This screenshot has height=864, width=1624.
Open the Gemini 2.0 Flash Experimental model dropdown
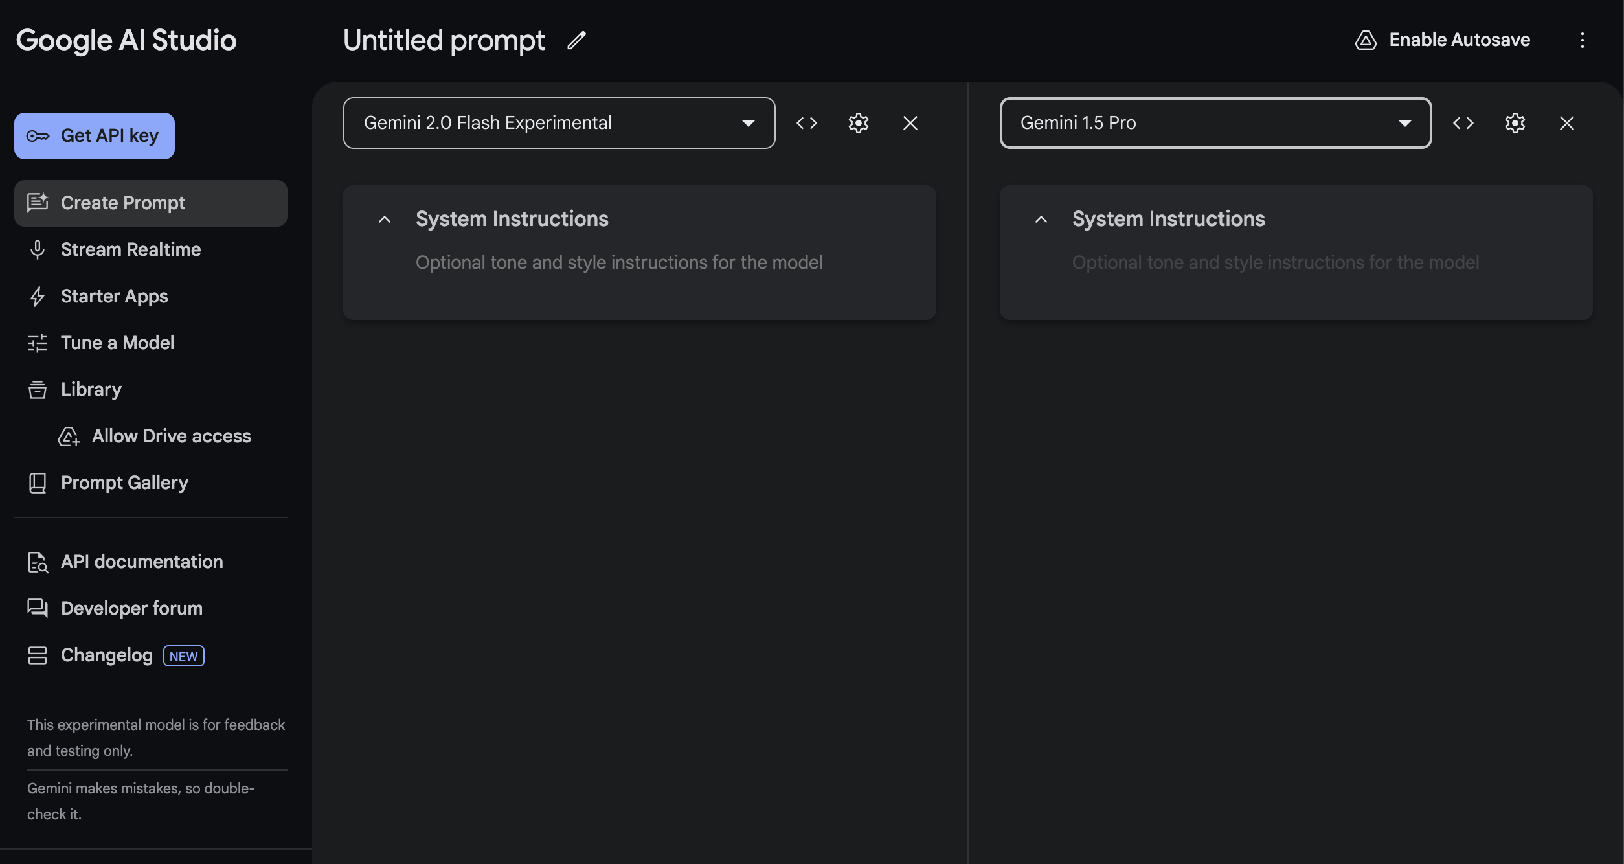point(559,123)
